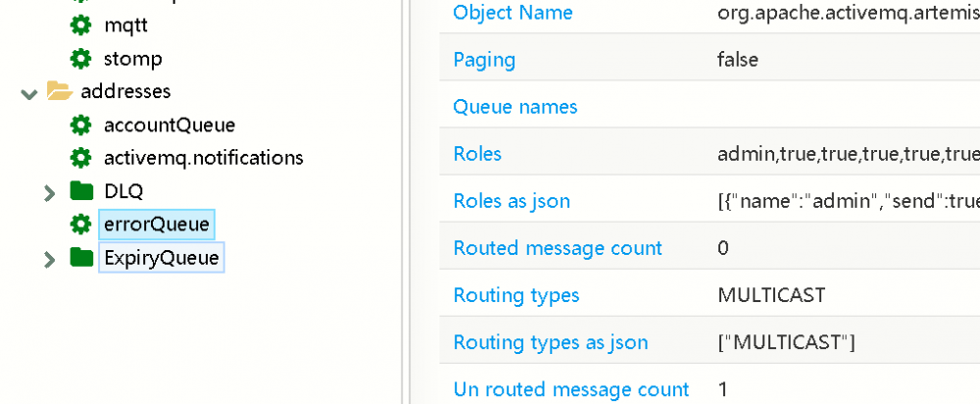Open the Routed message count attribute

pos(558,248)
